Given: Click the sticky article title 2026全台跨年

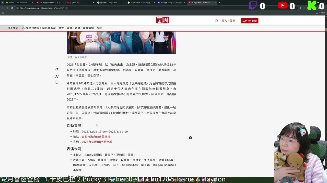Looking at the screenshot, I should coord(62,28).
